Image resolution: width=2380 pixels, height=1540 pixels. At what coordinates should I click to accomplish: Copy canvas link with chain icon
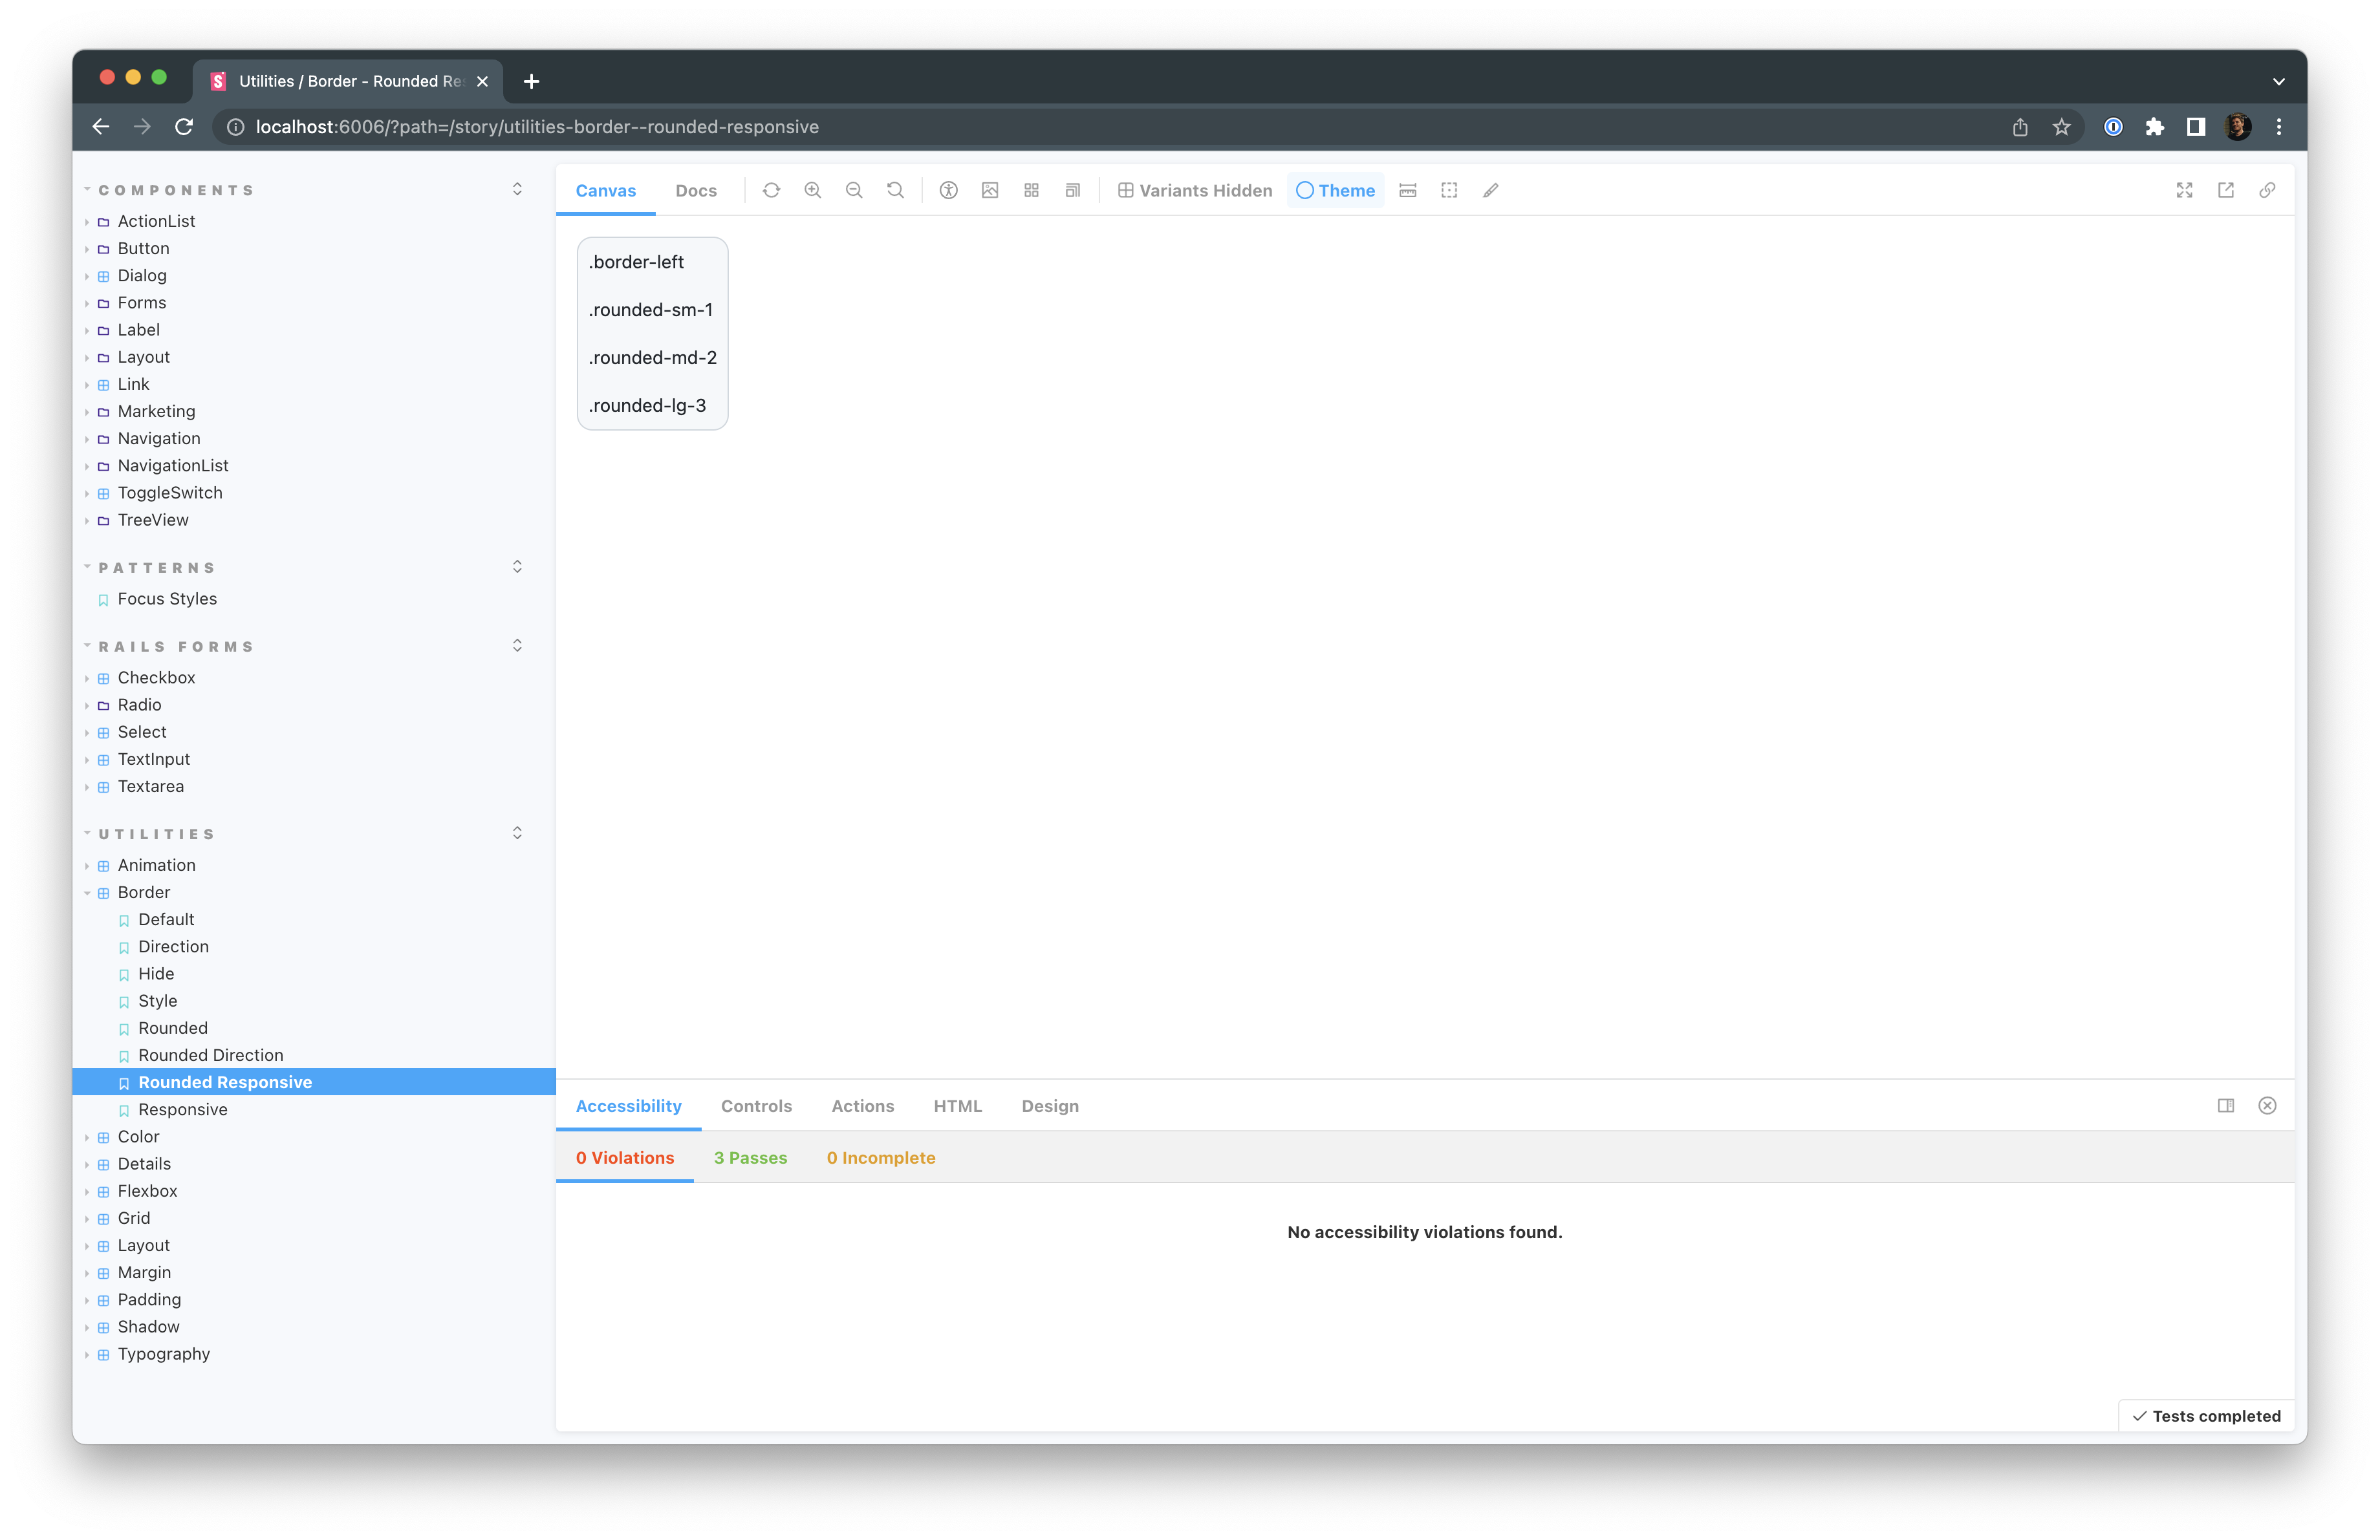[x=2267, y=190]
